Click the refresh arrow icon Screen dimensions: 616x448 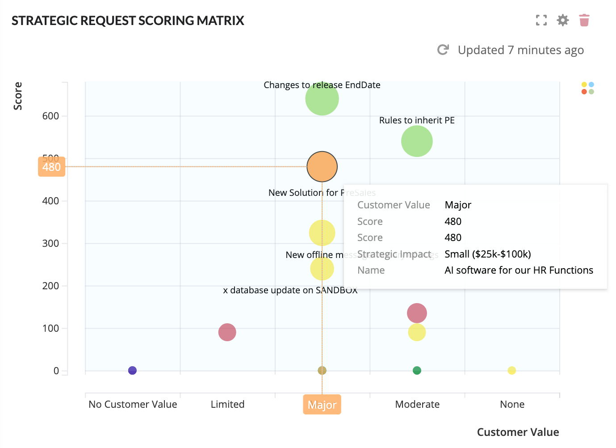pyautogui.click(x=443, y=50)
